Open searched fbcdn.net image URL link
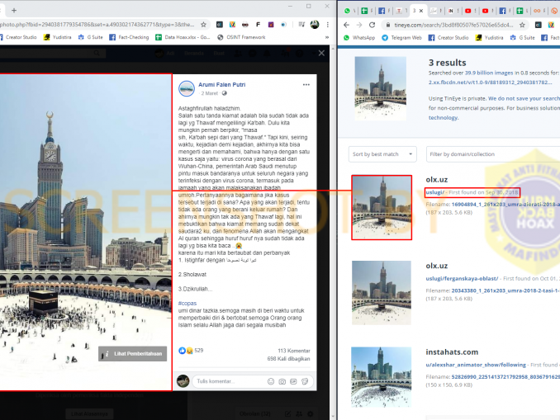 pyautogui.click(x=490, y=83)
